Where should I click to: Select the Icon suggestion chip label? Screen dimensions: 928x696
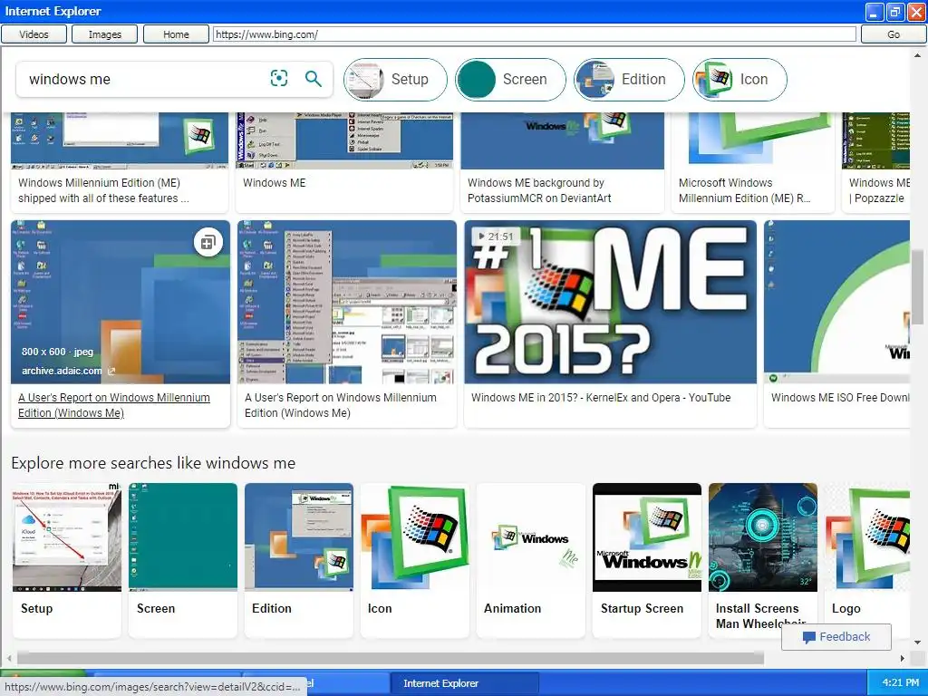(x=753, y=80)
